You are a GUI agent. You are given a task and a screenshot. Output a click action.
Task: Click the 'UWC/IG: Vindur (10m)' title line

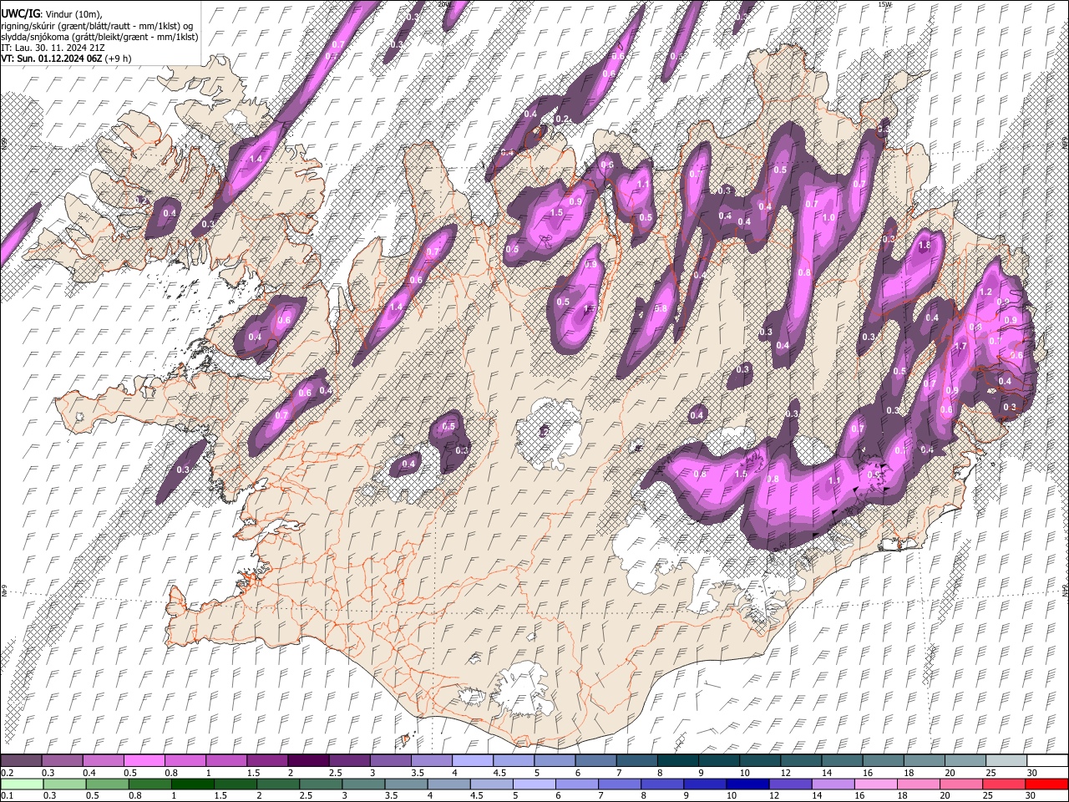(x=52, y=13)
